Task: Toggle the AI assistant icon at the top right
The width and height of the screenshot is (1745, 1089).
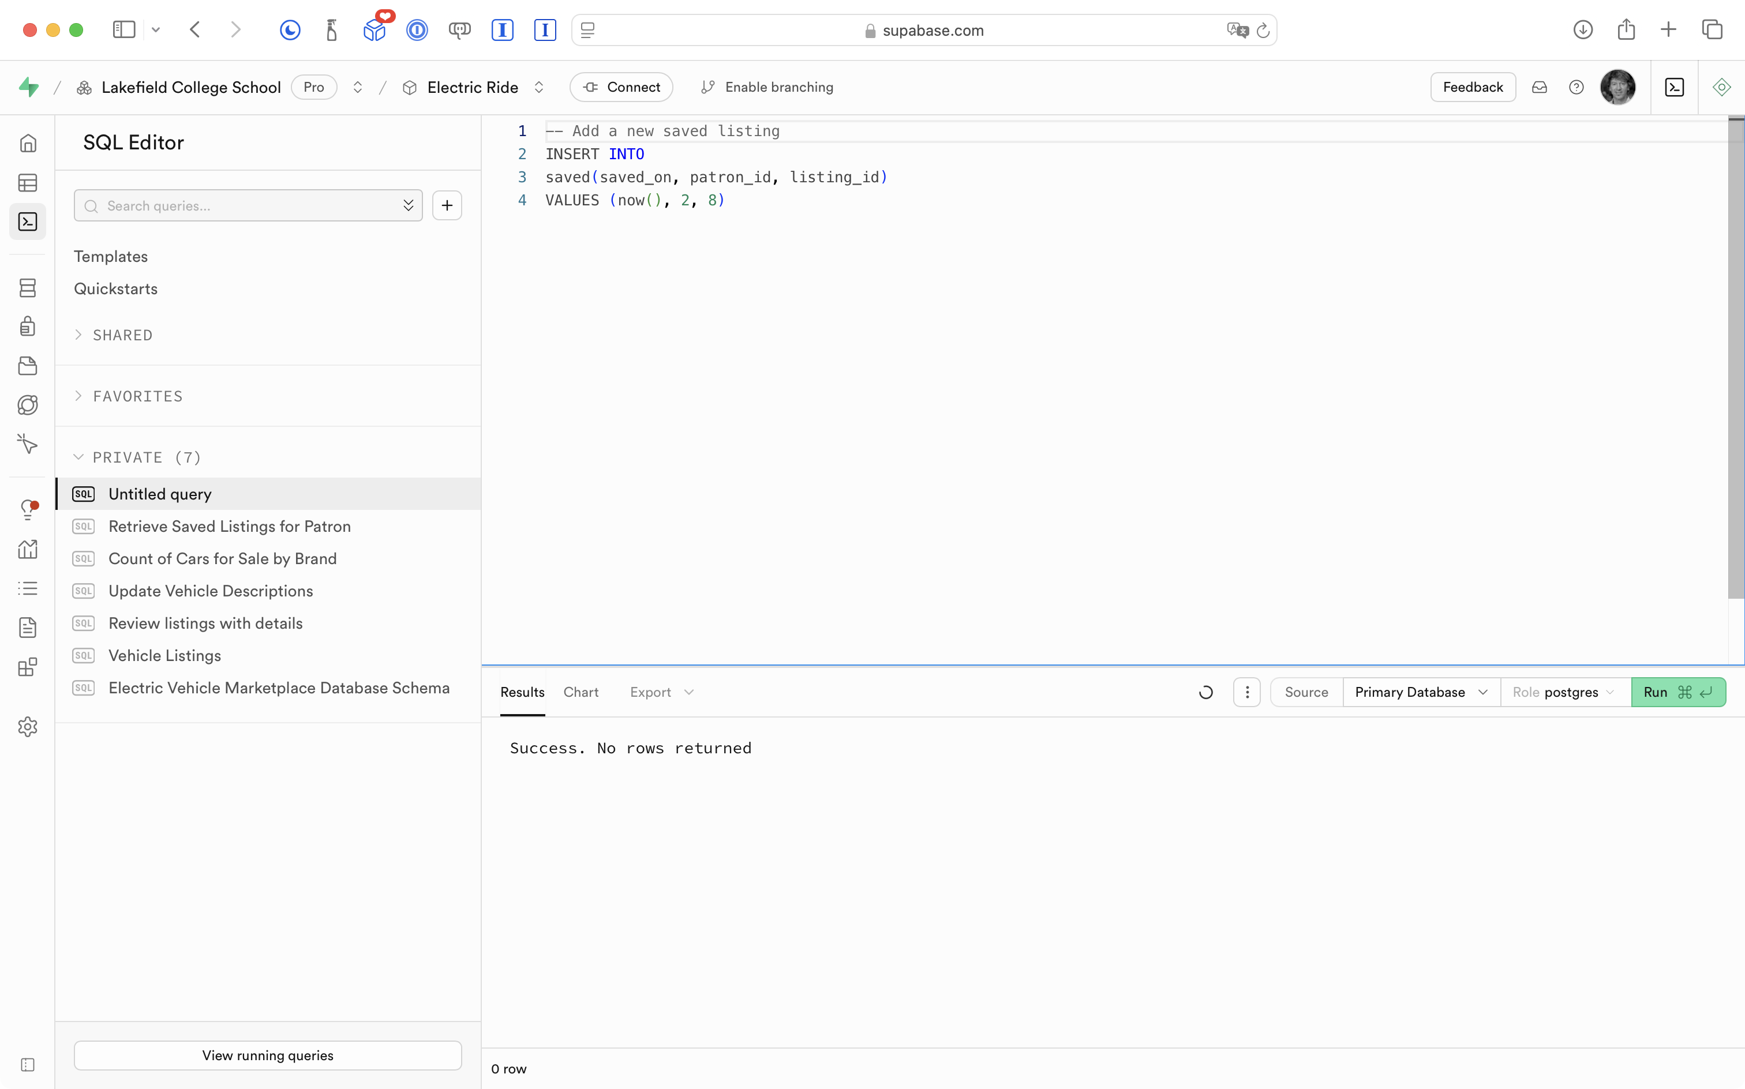Action: click(x=1721, y=87)
